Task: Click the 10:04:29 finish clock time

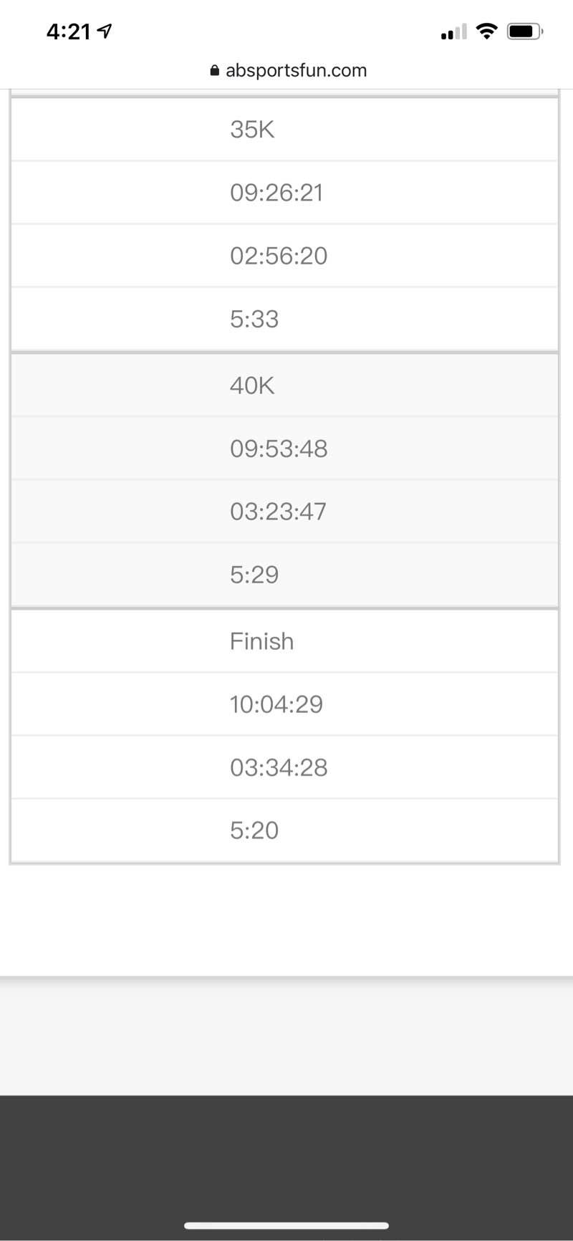Action: coord(276,704)
